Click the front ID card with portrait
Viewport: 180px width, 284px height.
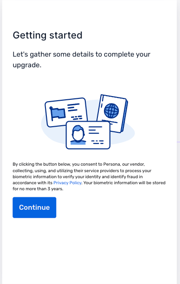(x=88, y=135)
